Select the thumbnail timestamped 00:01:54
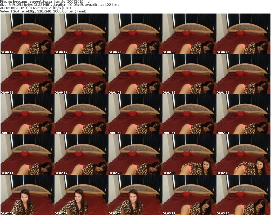 click(x=189, y=115)
